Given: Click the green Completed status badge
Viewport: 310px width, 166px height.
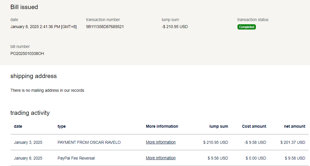Looking at the screenshot, I should 247,27.
